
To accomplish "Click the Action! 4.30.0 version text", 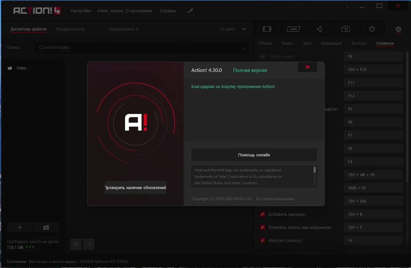I will tap(207, 70).
